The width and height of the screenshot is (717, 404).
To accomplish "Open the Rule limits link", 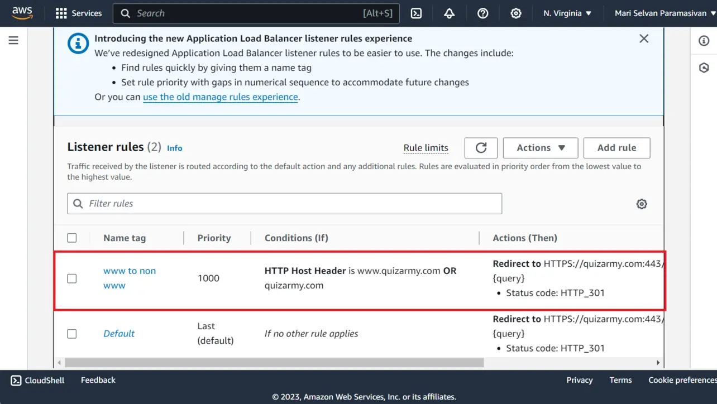I will pyautogui.click(x=426, y=148).
